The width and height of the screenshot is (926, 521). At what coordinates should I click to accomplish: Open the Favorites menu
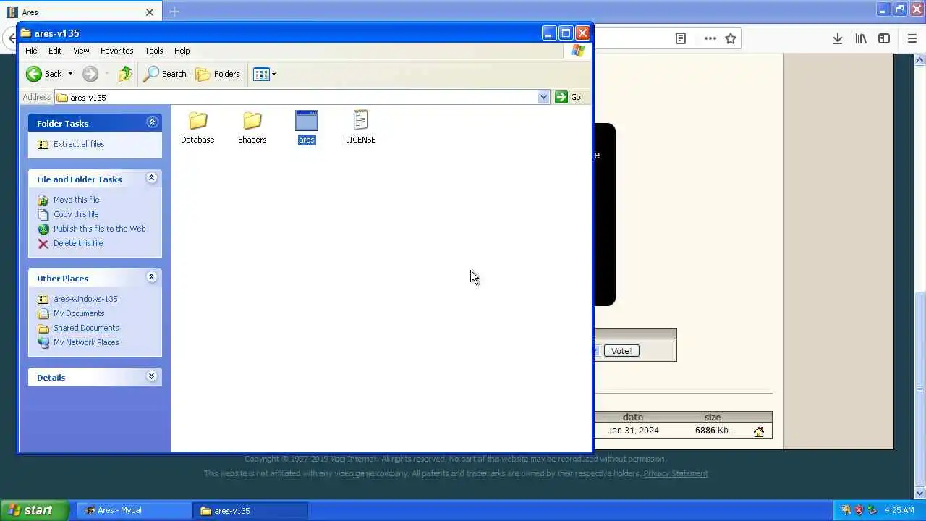click(116, 51)
